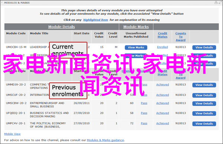Click Achieved link in UFQEEQ-20-1 row
This screenshot has width=223, height=144.
click(x=162, y=113)
